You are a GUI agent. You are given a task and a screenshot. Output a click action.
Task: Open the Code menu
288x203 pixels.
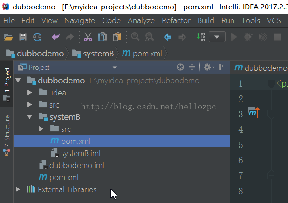coord(111,20)
